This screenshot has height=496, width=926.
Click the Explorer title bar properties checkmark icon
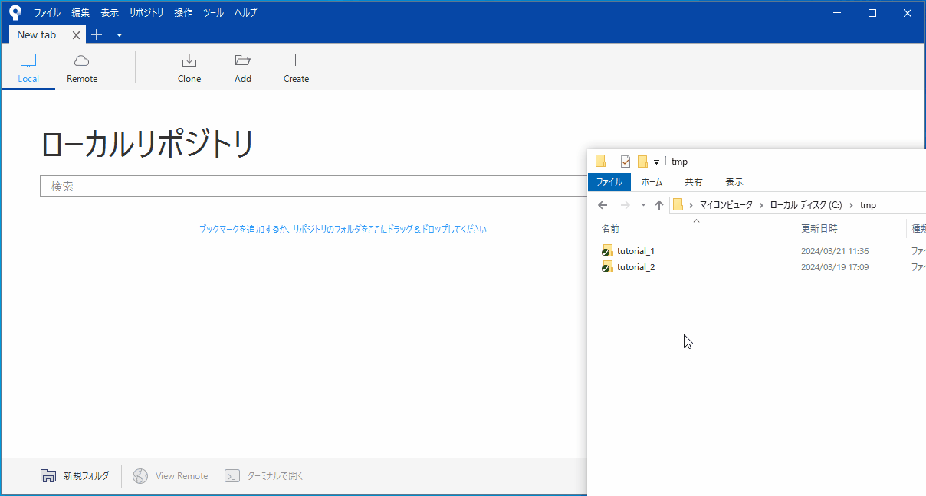[x=626, y=162]
